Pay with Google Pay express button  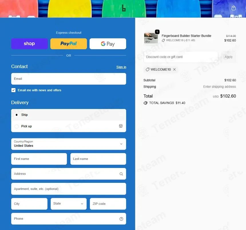(108, 44)
